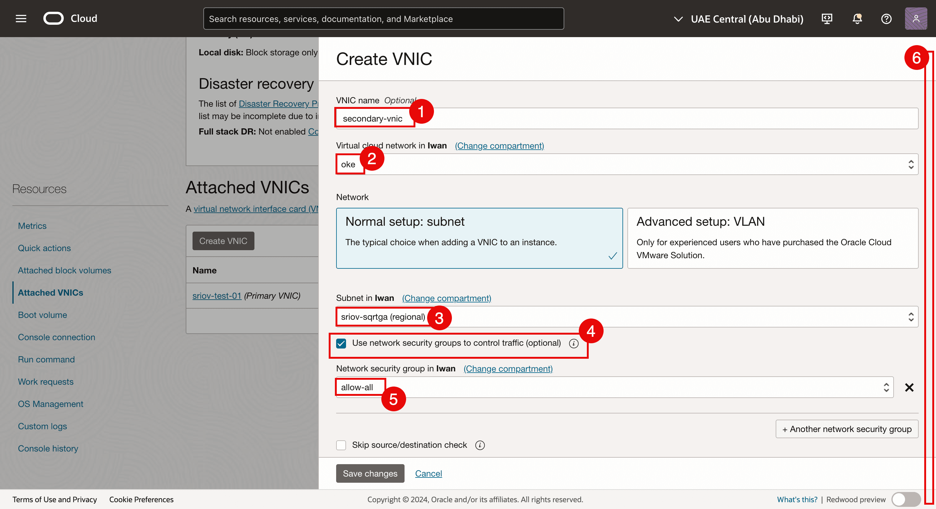Viewport: 936px width, 509px height.
Task: Toggle the Redwood preview switch
Action: tap(906, 499)
